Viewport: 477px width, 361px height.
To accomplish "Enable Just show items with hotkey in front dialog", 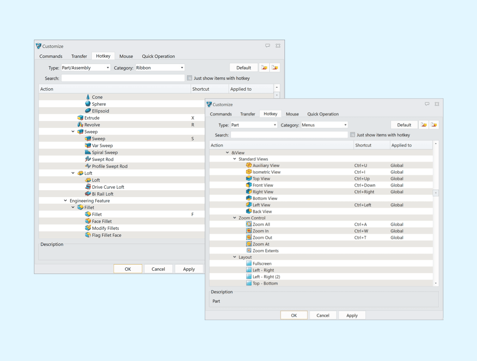I will (x=352, y=135).
